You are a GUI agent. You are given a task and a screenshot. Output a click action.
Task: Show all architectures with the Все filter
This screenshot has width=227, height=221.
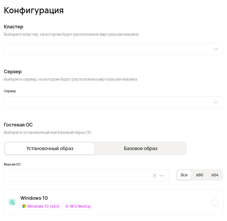[x=184, y=175]
